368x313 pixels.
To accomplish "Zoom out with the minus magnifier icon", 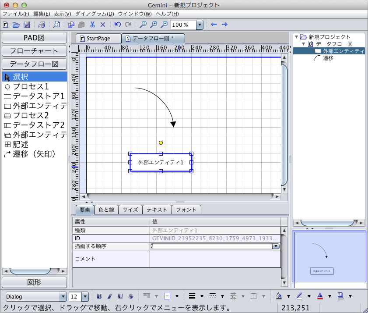I will tap(164, 24).
